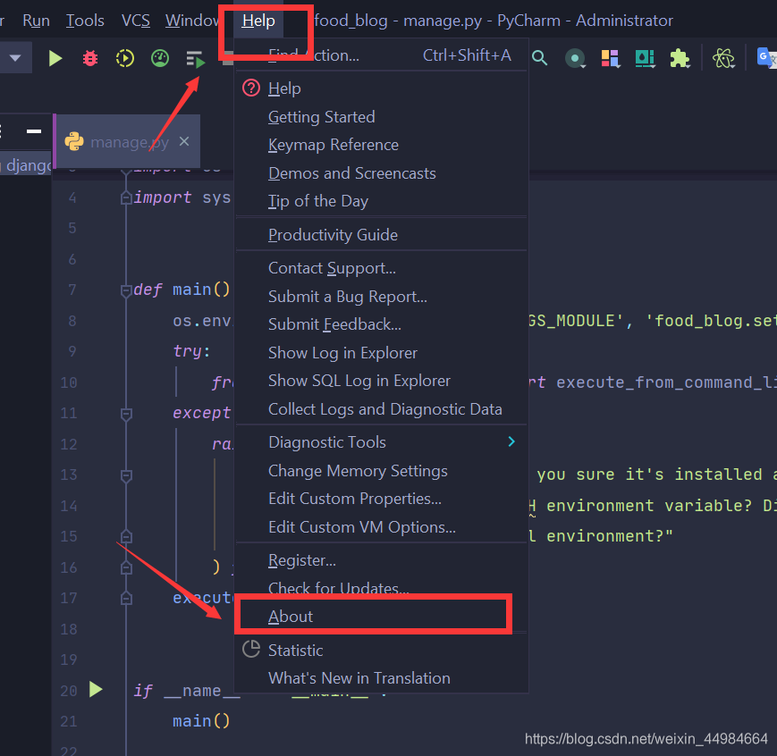777x756 pixels.
Task: Toggle fold marker on line 16
Action: [x=126, y=567]
